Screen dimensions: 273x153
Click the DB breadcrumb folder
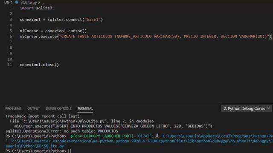[7, 3]
